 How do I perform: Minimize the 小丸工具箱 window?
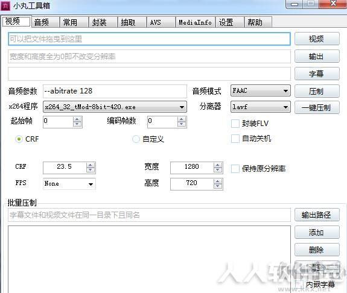point(294,4)
